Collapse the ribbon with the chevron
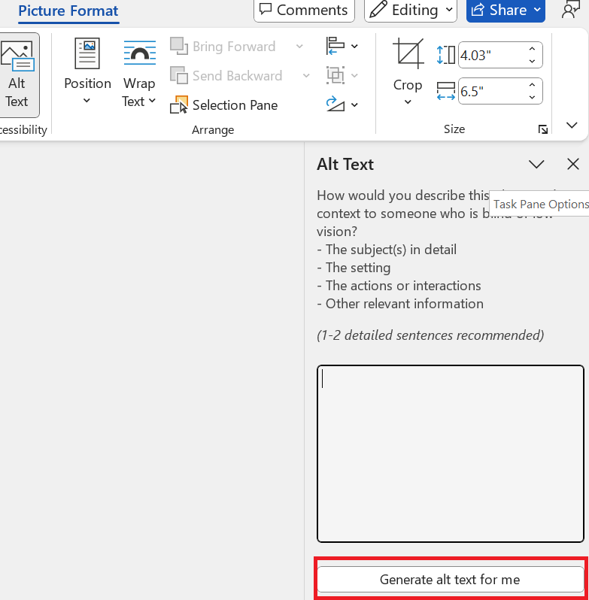 [x=572, y=126]
